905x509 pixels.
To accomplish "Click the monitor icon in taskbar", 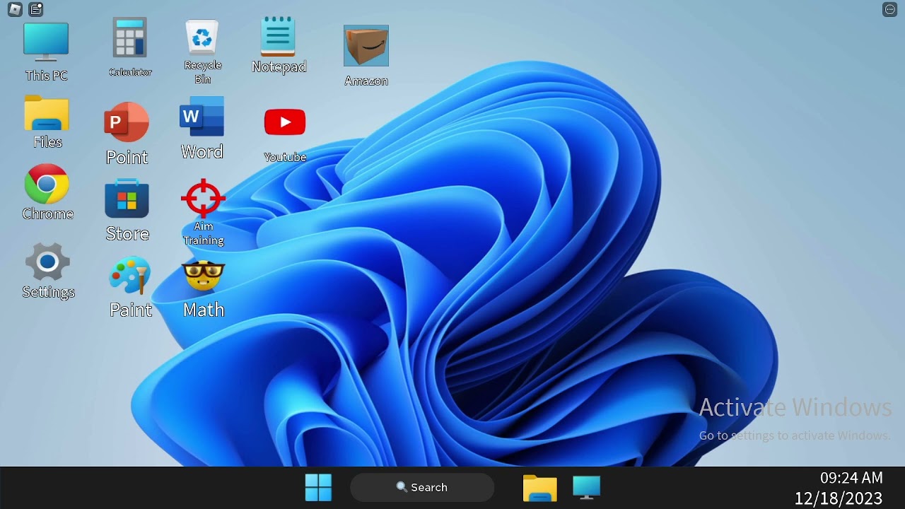I will pyautogui.click(x=586, y=488).
